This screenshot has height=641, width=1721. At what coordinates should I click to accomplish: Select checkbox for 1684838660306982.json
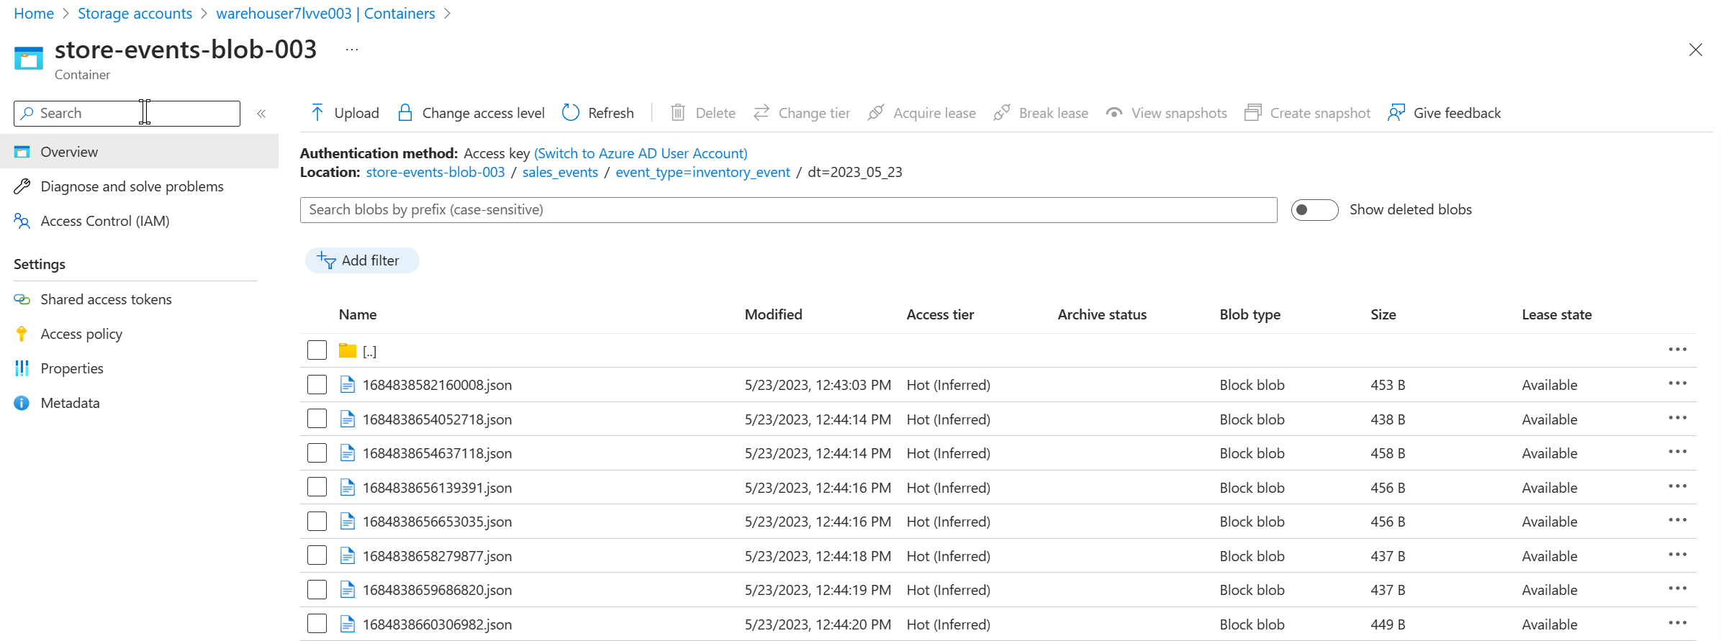pyautogui.click(x=317, y=624)
